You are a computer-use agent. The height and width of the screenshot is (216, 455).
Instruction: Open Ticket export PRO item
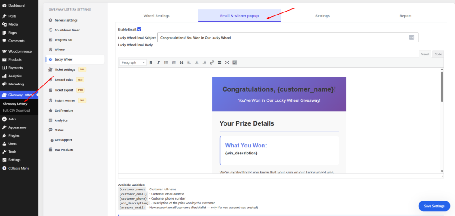(75, 90)
